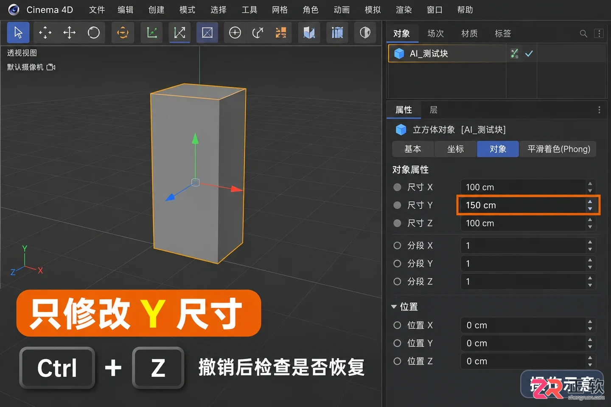Viewport: 611px width, 407px height.
Task: Click the 分段 Z stepper arrows
Action: point(590,282)
